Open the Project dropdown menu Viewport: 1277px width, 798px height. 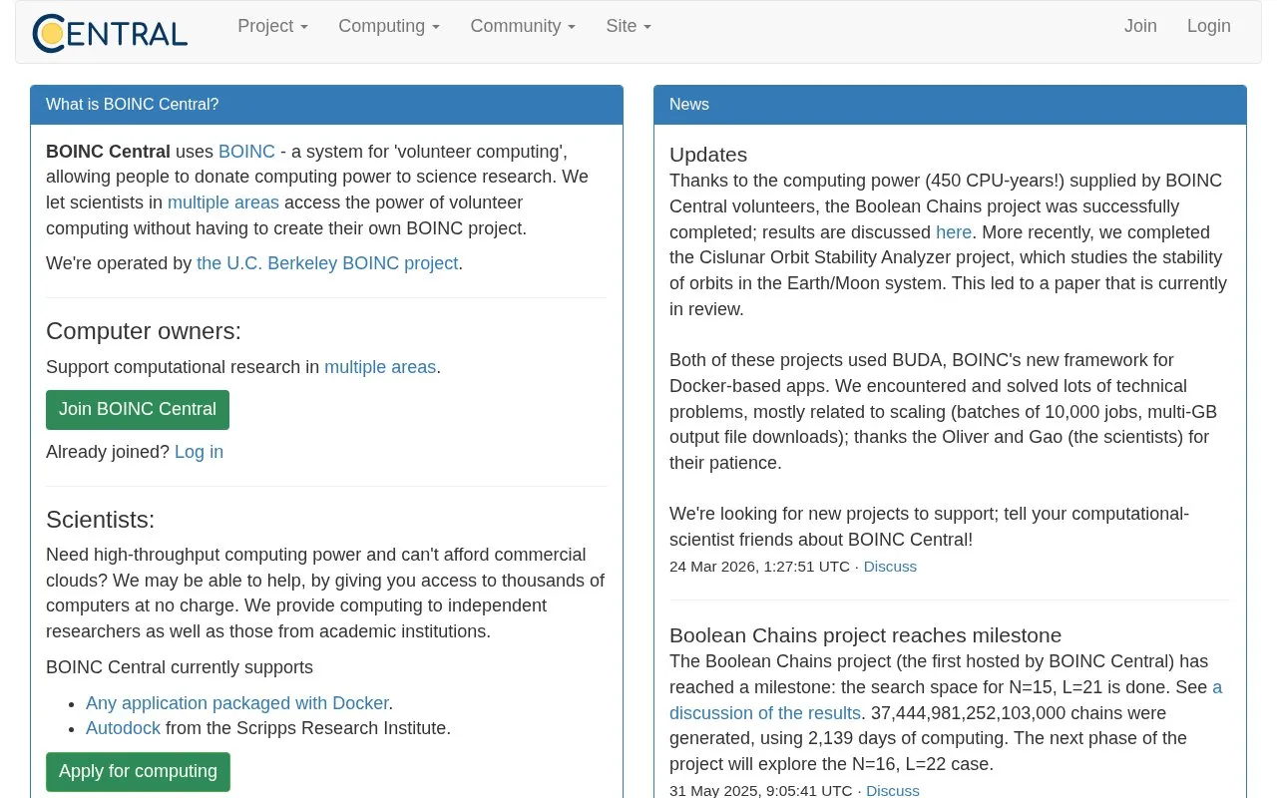point(272,26)
